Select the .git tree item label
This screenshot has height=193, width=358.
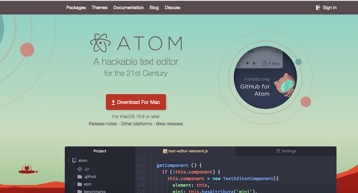pos(87,169)
